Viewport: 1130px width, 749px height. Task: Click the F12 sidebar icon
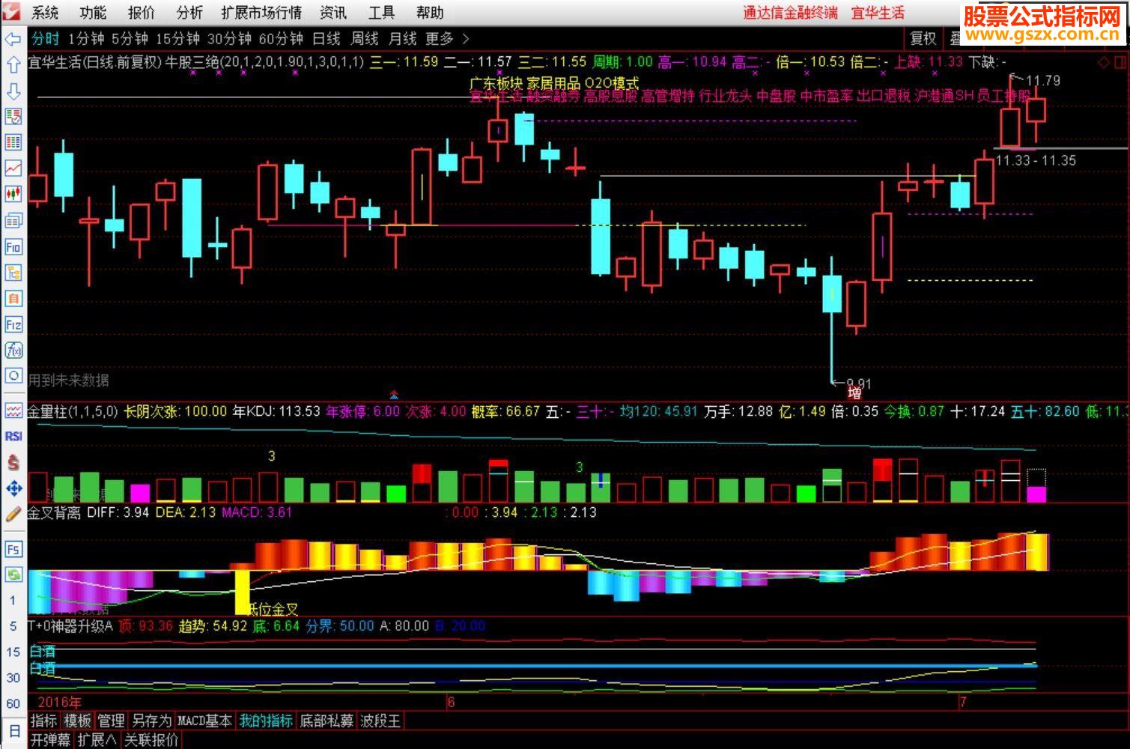(x=13, y=324)
